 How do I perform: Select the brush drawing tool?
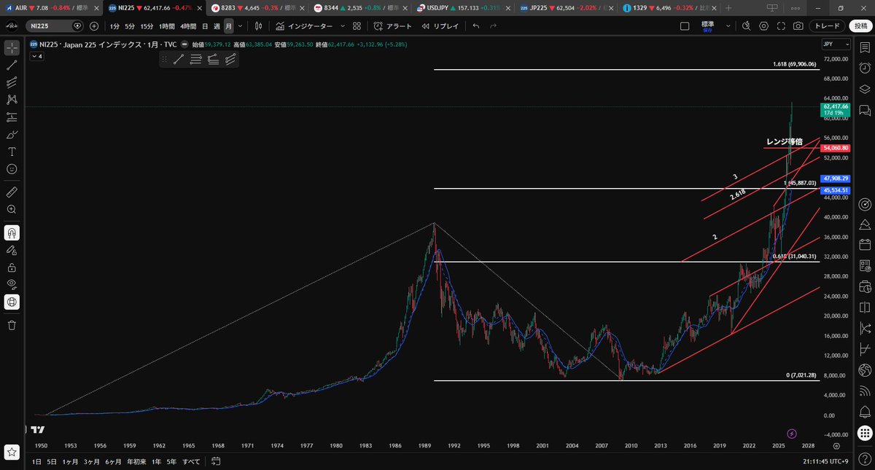pos(12,134)
